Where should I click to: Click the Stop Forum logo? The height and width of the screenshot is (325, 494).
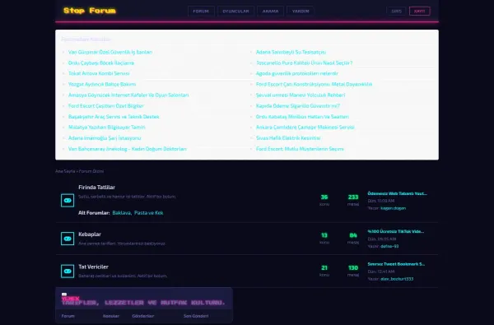[90, 11]
